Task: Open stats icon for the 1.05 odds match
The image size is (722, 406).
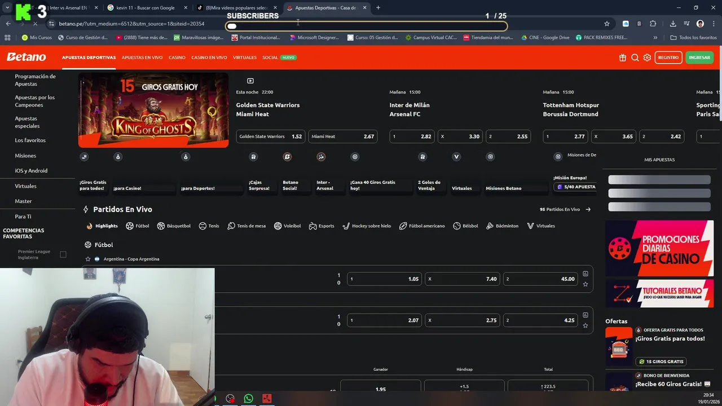Action: (585, 273)
